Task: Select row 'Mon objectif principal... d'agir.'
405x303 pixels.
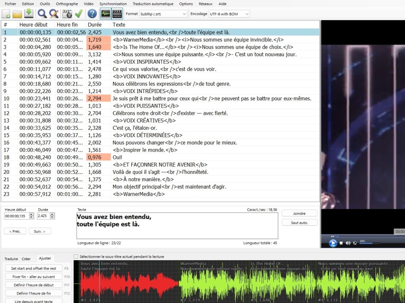Action: (160, 186)
